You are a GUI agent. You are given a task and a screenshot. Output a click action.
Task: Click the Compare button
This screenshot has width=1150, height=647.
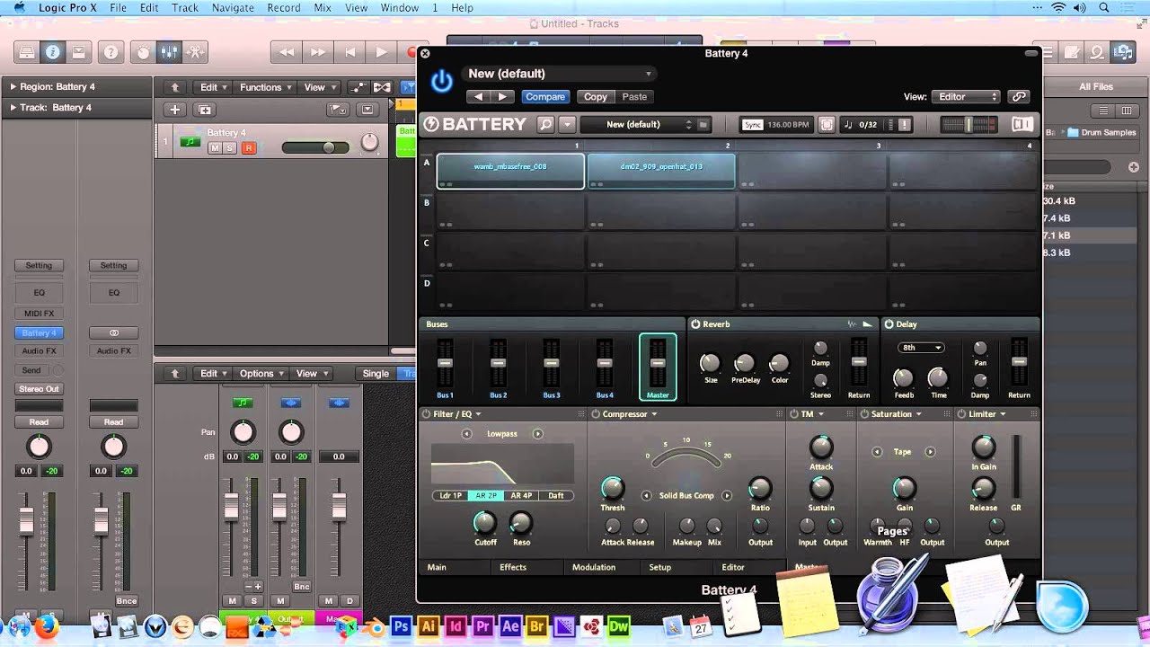[x=545, y=96]
